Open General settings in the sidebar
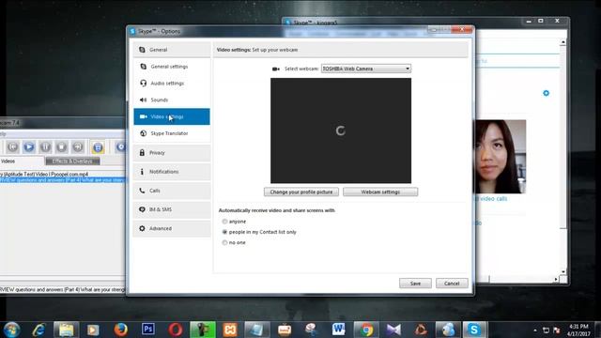Image resolution: width=601 pixels, height=338 pixels. click(x=172, y=67)
